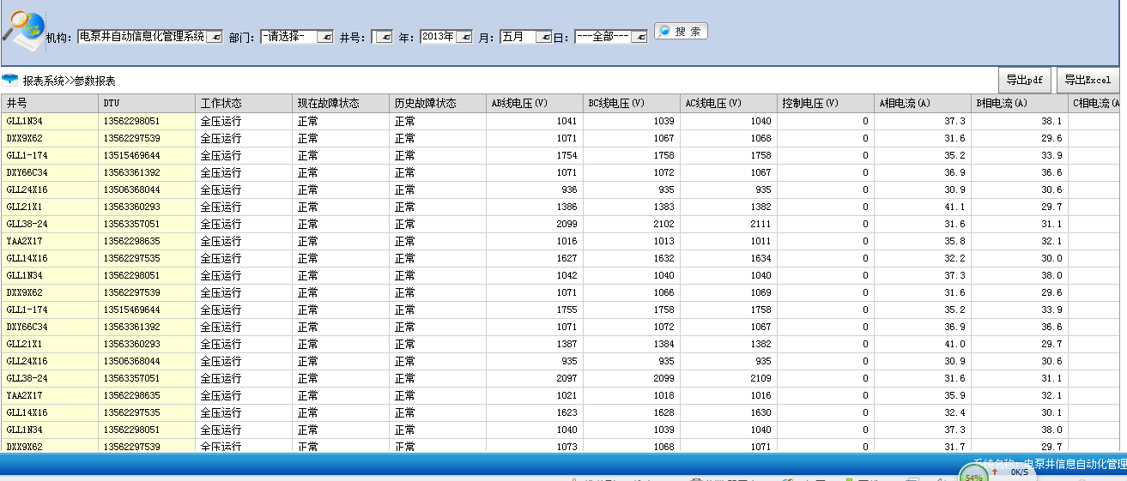The height and width of the screenshot is (481, 1127).
Task: Open the 日 day dropdown showing 全部
Action: coord(639,37)
